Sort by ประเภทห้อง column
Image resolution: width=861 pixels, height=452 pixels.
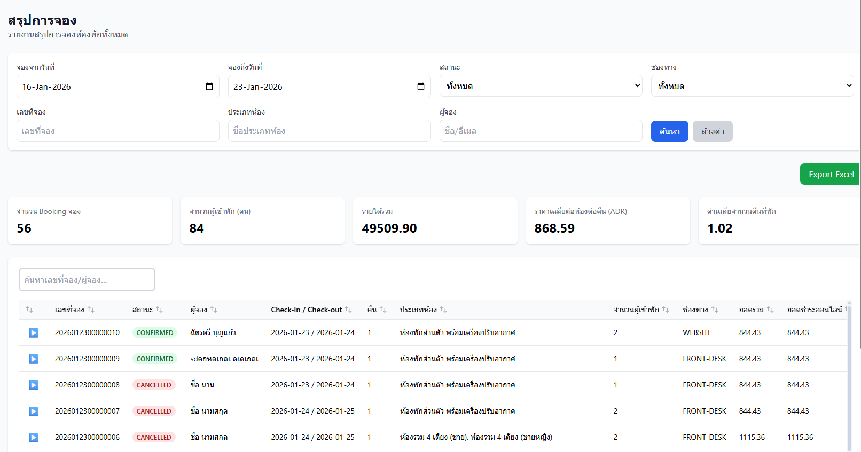(443, 310)
